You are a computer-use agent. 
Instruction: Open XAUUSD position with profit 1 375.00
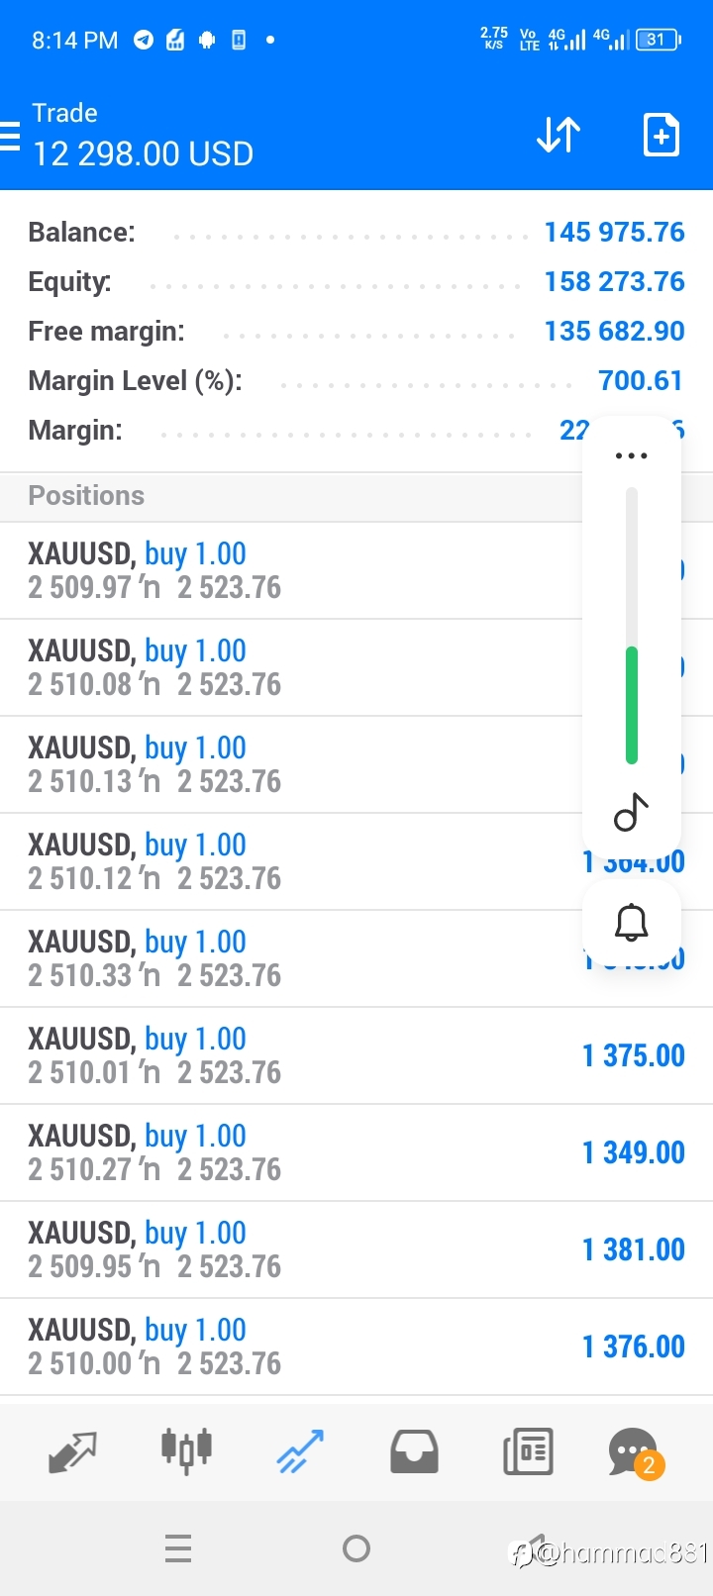356,1055
